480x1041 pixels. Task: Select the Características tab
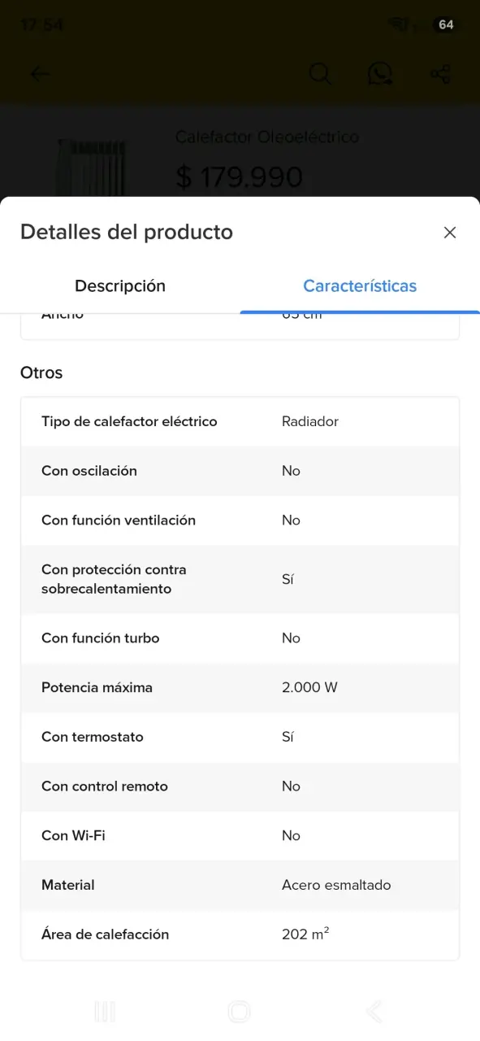[360, 286]
